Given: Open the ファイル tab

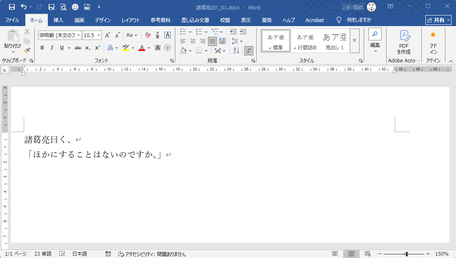Looking at the screenshot, I should 12,20.
